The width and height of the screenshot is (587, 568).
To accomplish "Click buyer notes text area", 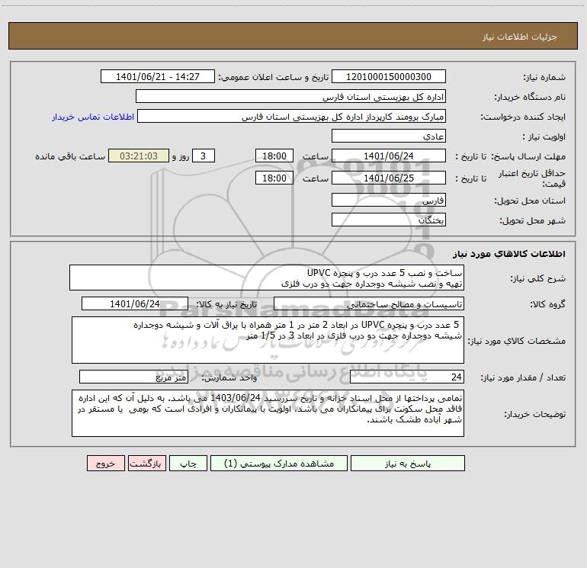I will 268,413.
